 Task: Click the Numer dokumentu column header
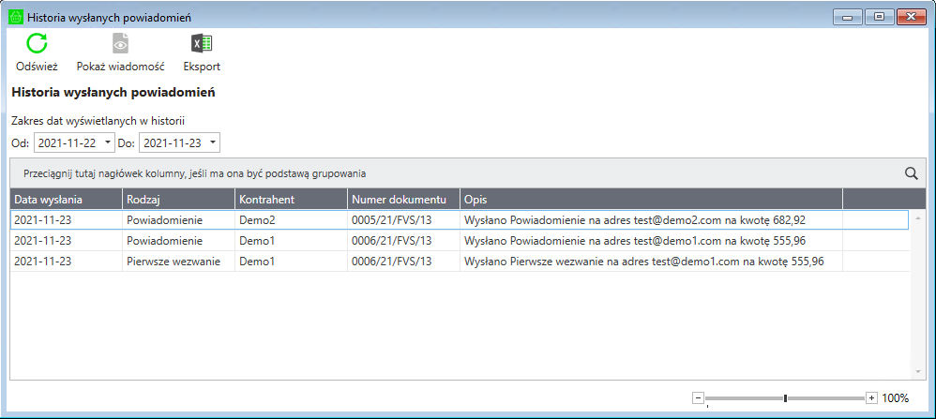point(403,200)
